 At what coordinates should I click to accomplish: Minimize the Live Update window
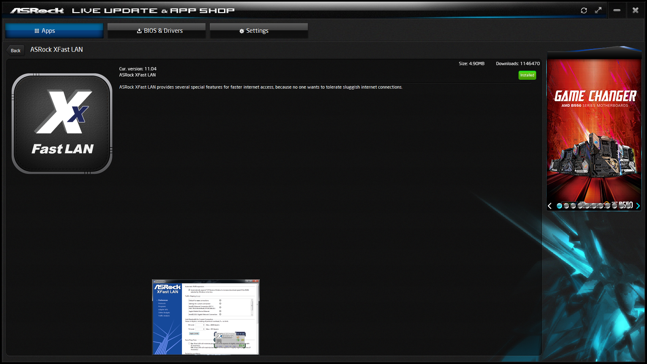click(617, 10)
